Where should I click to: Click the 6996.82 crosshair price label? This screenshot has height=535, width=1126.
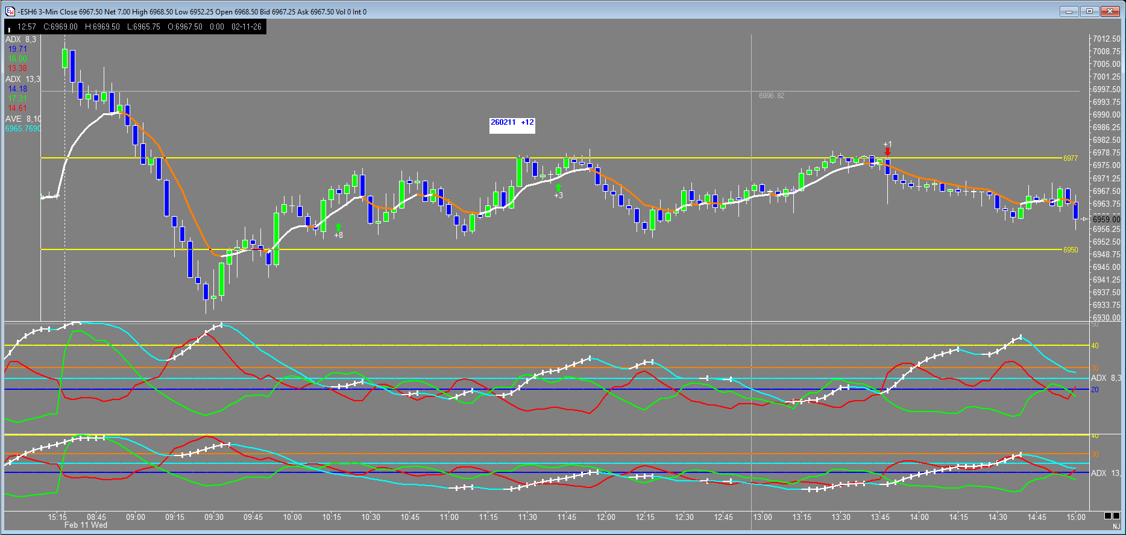pos(772,96)
